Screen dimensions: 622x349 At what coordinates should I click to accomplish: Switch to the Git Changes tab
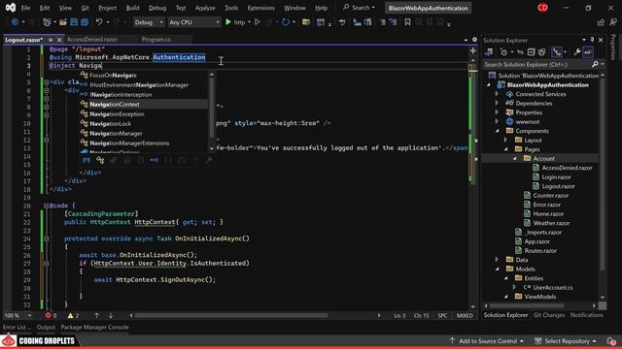tap(549, 315)
